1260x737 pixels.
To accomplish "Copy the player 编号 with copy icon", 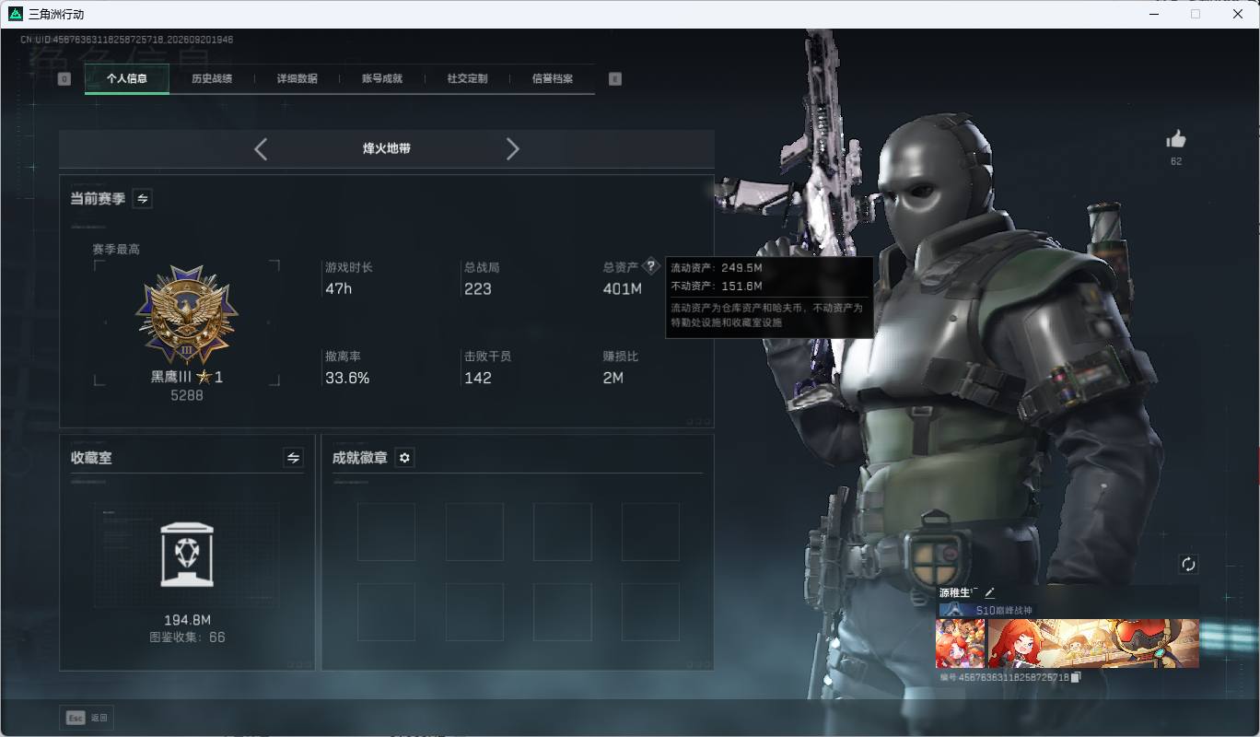I will tap(1075, 677).
